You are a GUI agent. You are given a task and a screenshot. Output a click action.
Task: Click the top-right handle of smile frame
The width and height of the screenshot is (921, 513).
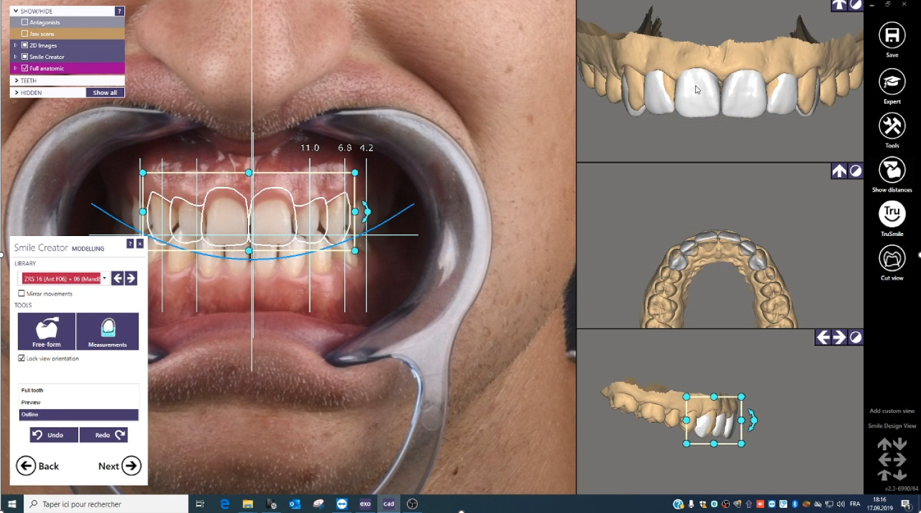point(355,173)
